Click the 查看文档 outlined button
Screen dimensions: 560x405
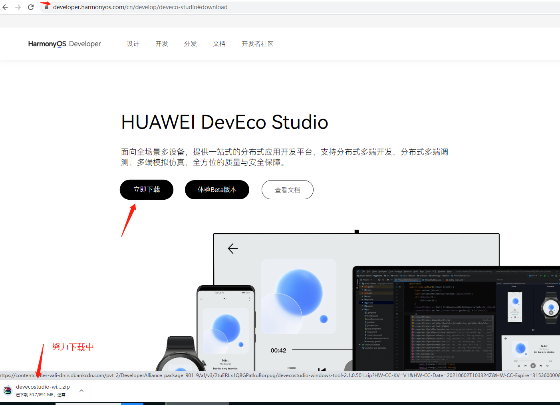tap(288, 190)
